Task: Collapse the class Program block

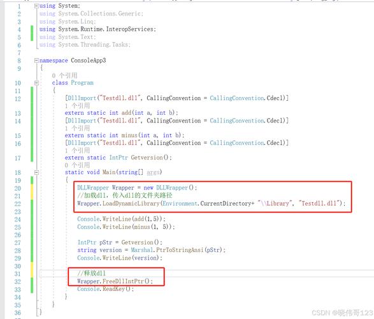Action: pos(36,83)
